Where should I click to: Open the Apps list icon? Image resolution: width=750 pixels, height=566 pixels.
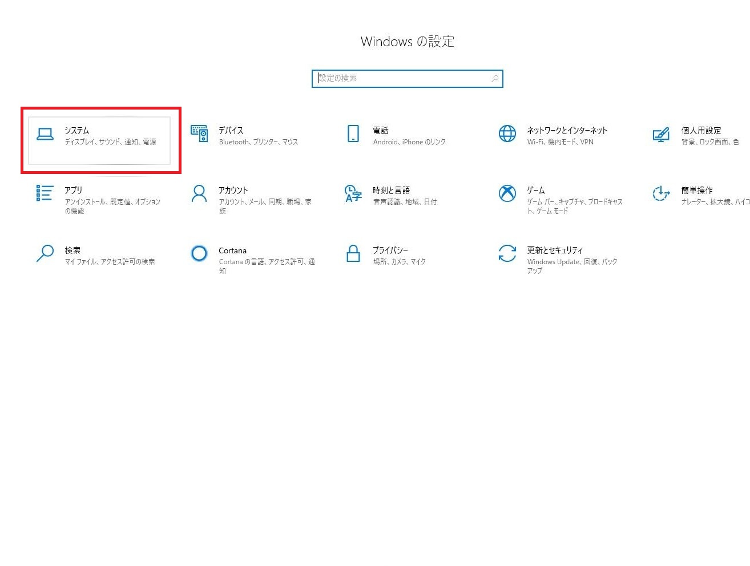[45, 193]
